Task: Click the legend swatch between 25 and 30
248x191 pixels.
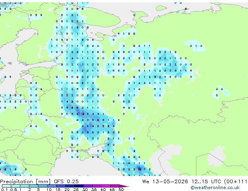Action: [79, 186]
